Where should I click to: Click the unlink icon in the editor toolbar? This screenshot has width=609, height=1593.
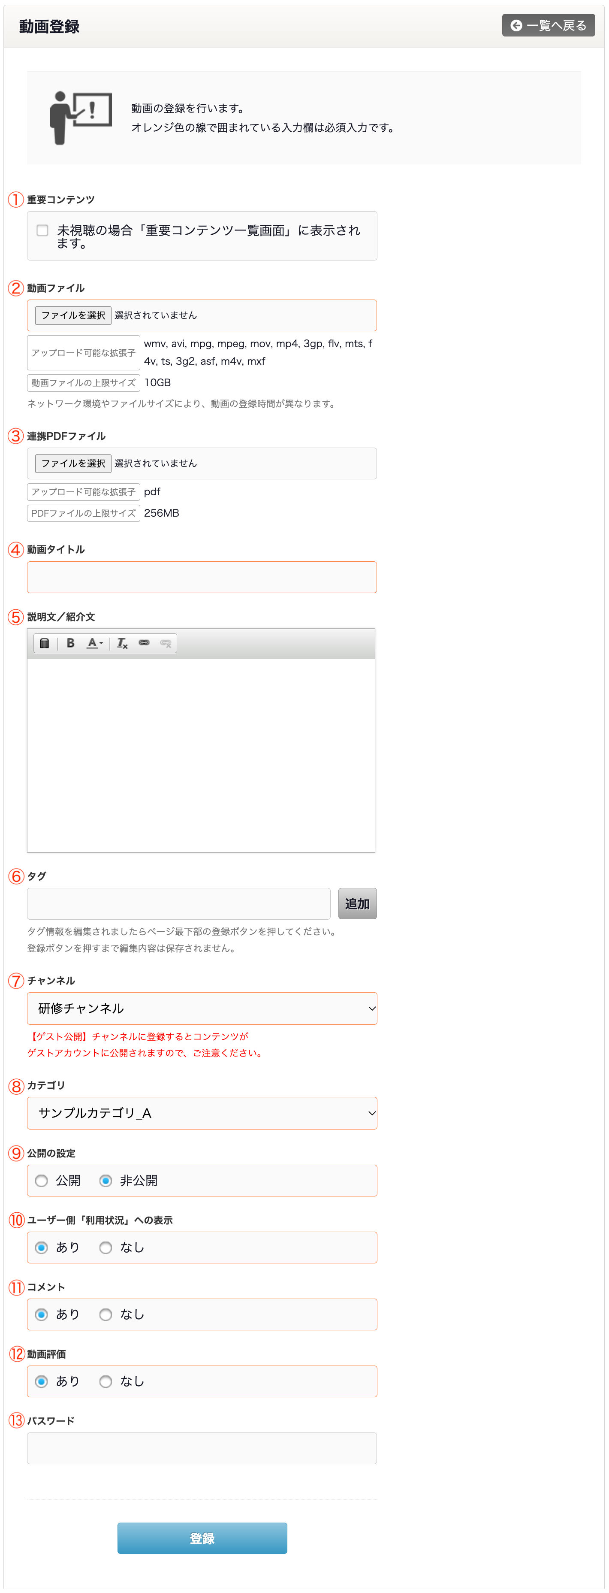tap(166, 643)
